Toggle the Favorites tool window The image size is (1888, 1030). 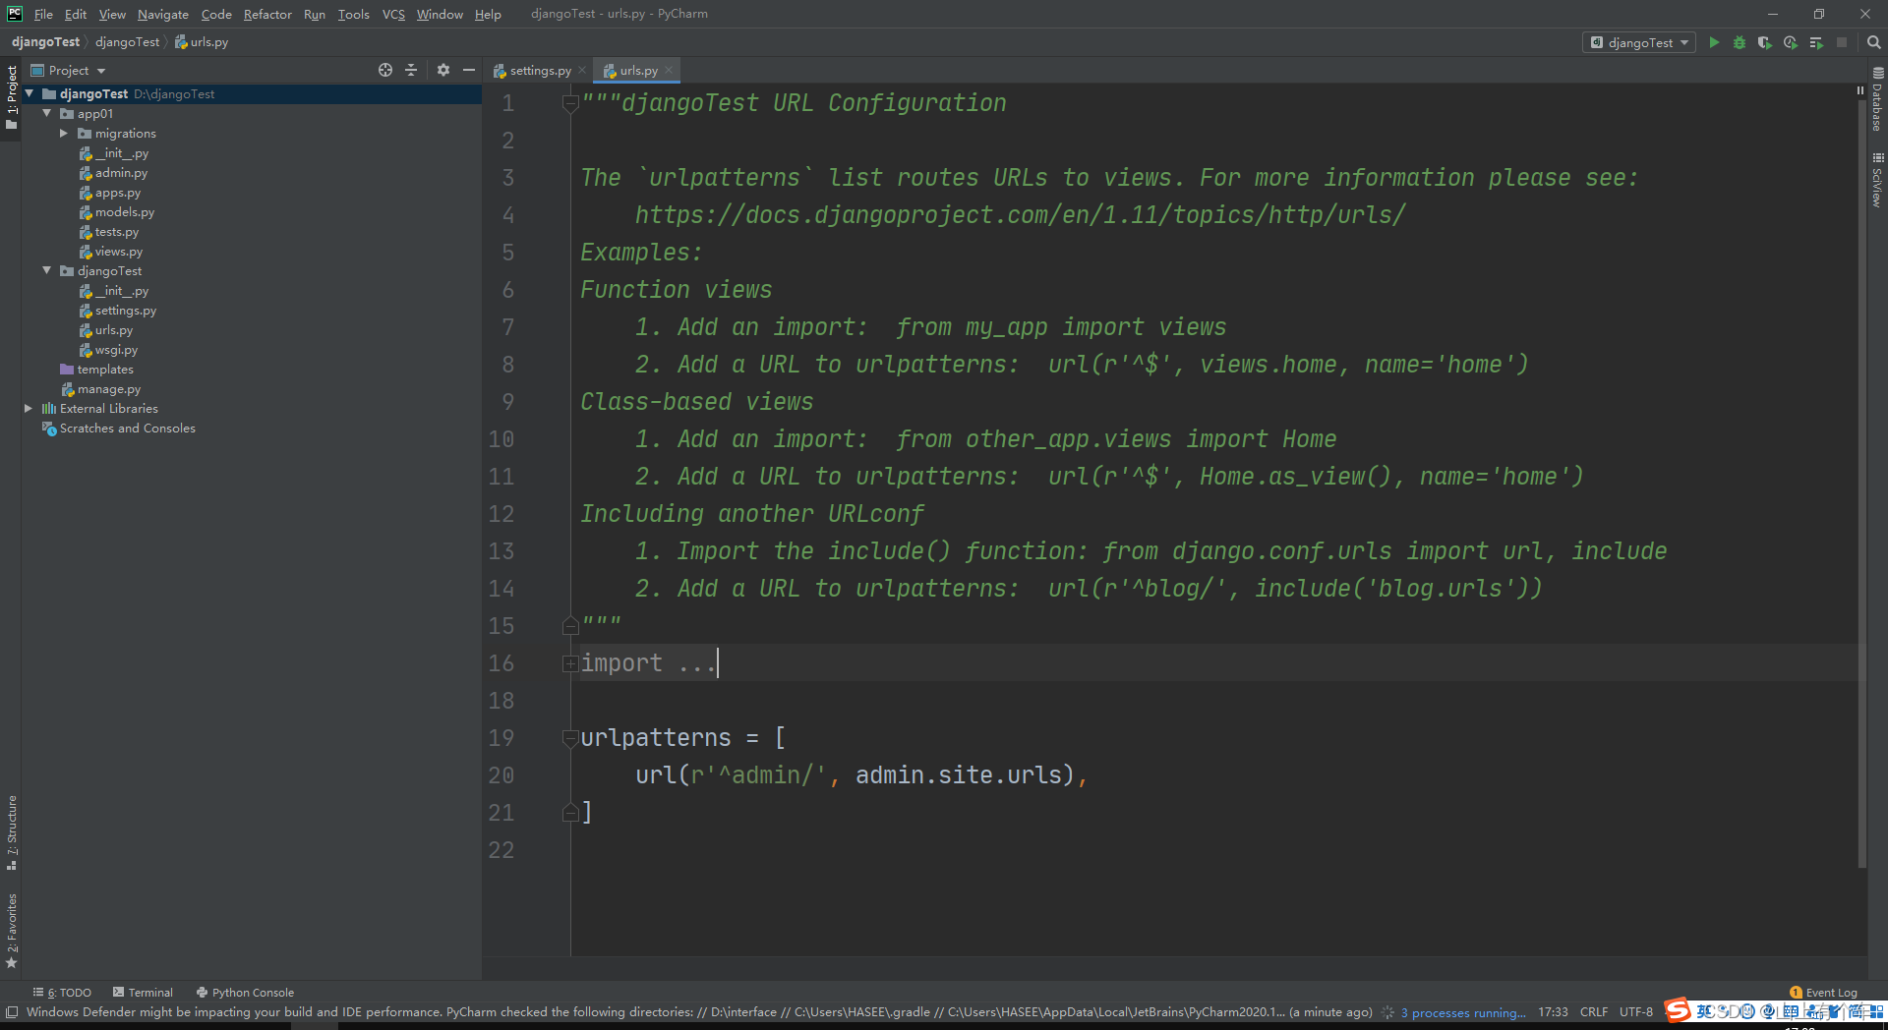coord(11,931)
